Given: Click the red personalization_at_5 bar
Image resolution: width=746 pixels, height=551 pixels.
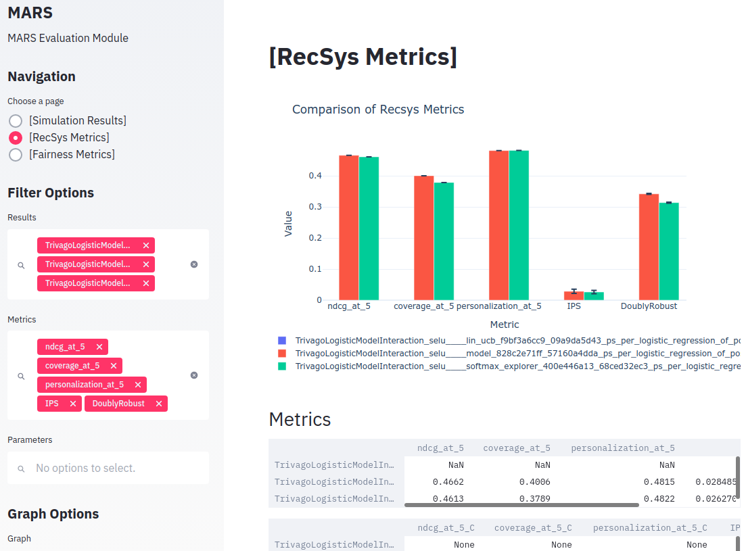Looking at the screenshot, I should coord(498,225).
